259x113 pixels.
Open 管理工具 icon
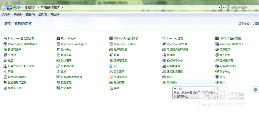[x=58, y=55]
